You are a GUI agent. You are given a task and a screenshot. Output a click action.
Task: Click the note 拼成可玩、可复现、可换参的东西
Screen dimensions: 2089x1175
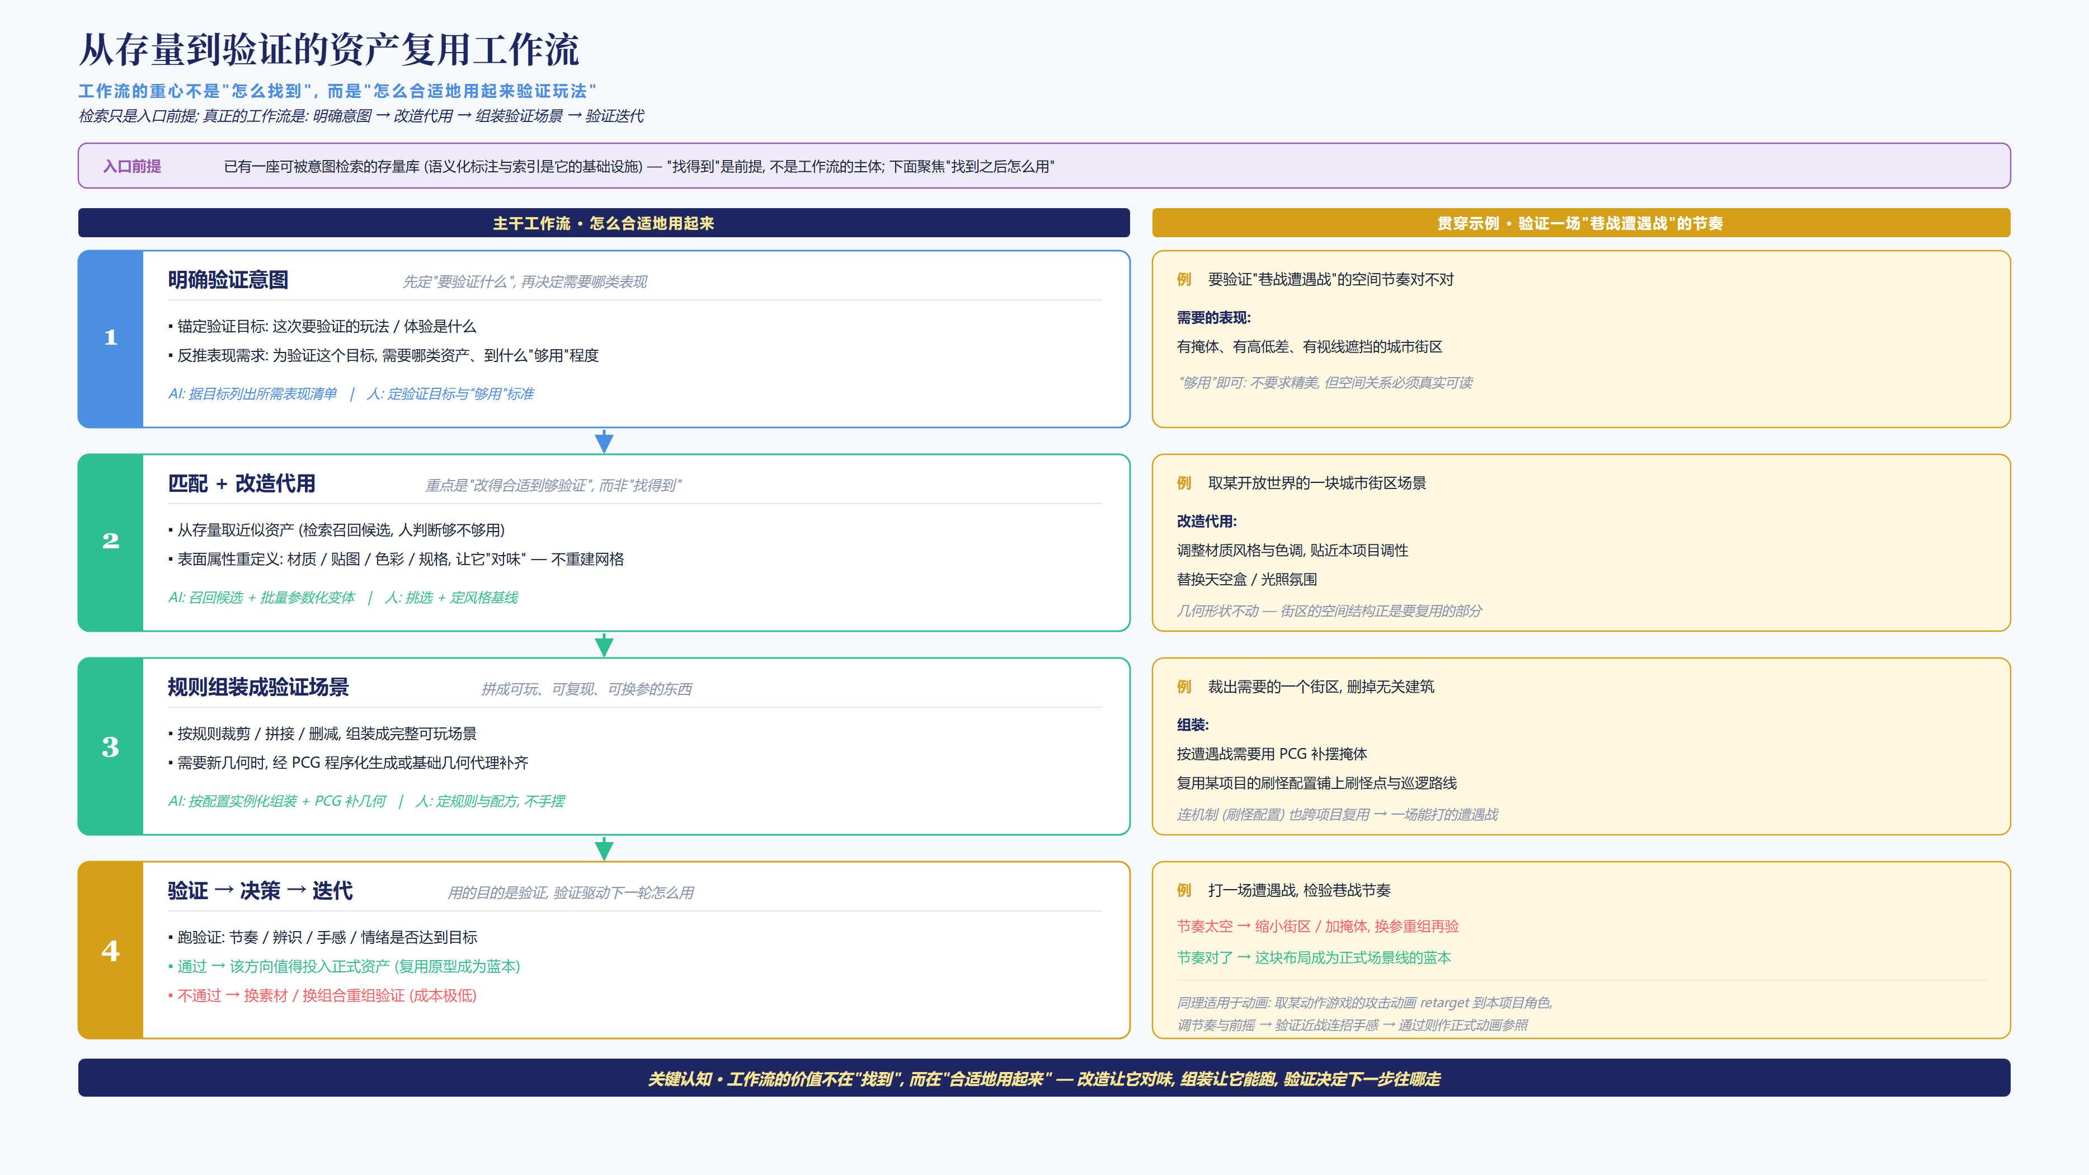click(586, 688)
